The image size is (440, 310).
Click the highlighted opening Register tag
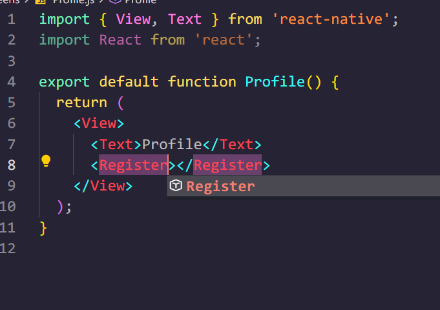(133, 165)
